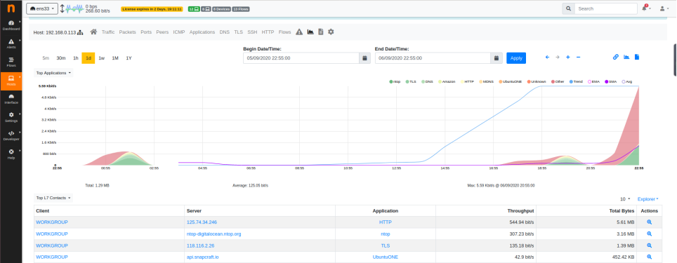This screenshot has height=263, width=677.
Task: Open the Top L7 Contacts dropdown
Action: coord(53,198)
